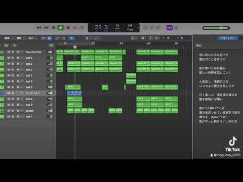Click the waveform zoom button
Screen dimensions: 243x182
click(x=143, y=38)
